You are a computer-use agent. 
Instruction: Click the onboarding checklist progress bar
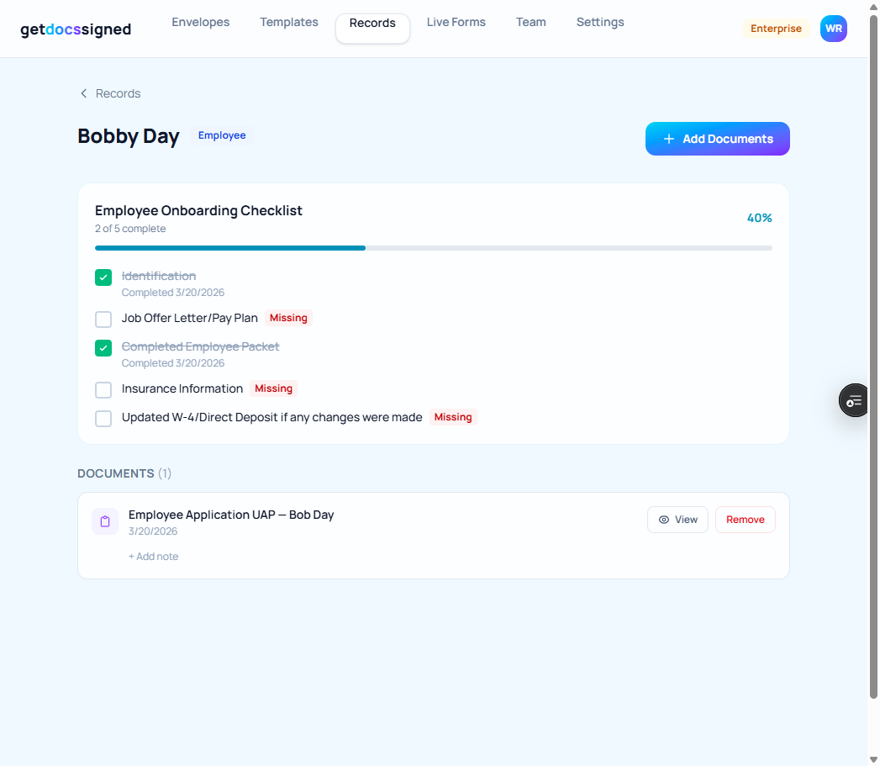click(x=433, y=248)
